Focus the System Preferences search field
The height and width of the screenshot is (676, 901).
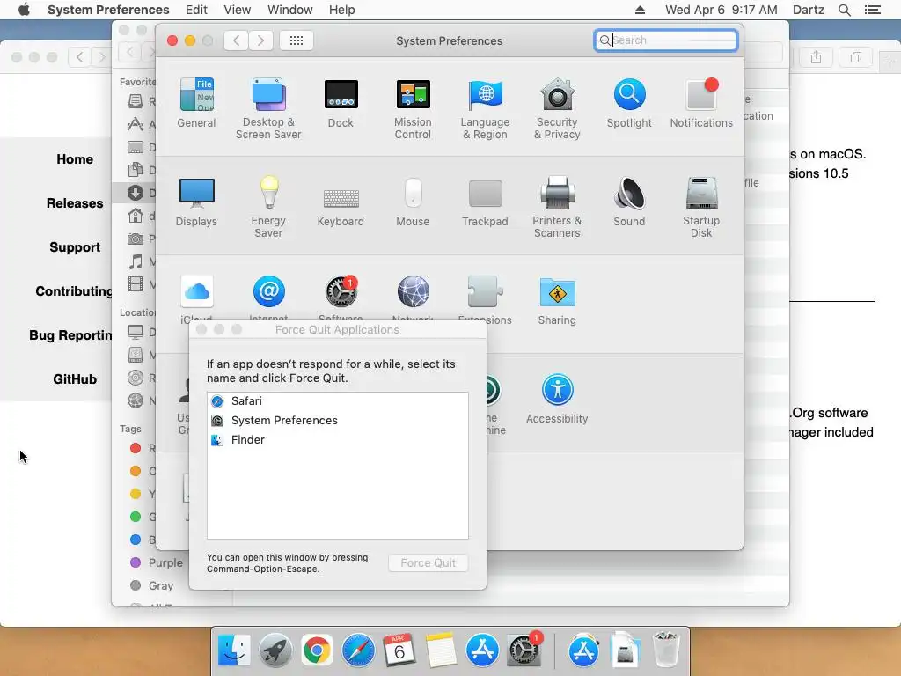click(666, 40)
